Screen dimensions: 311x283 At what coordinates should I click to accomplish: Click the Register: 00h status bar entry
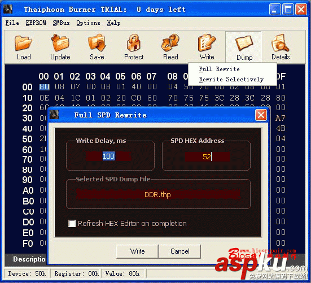77,273
